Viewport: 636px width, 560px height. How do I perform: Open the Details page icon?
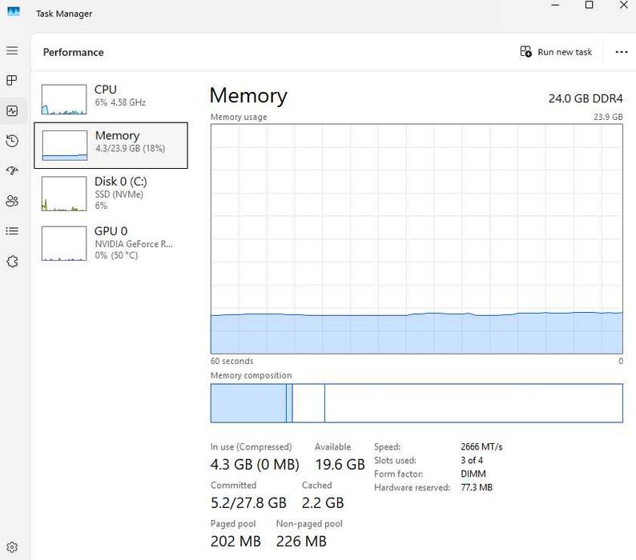coord(12,231)
